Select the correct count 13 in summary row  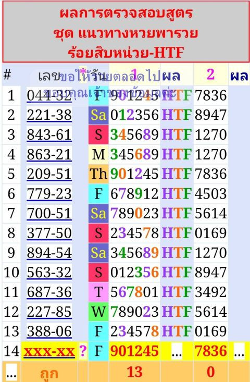(x=134, y=372)
